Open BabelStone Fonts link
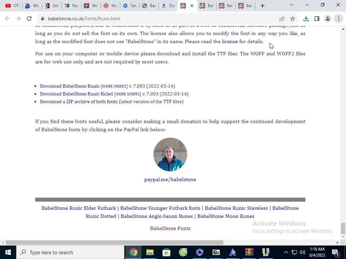The image size is (346, 259). click(170, 228)
